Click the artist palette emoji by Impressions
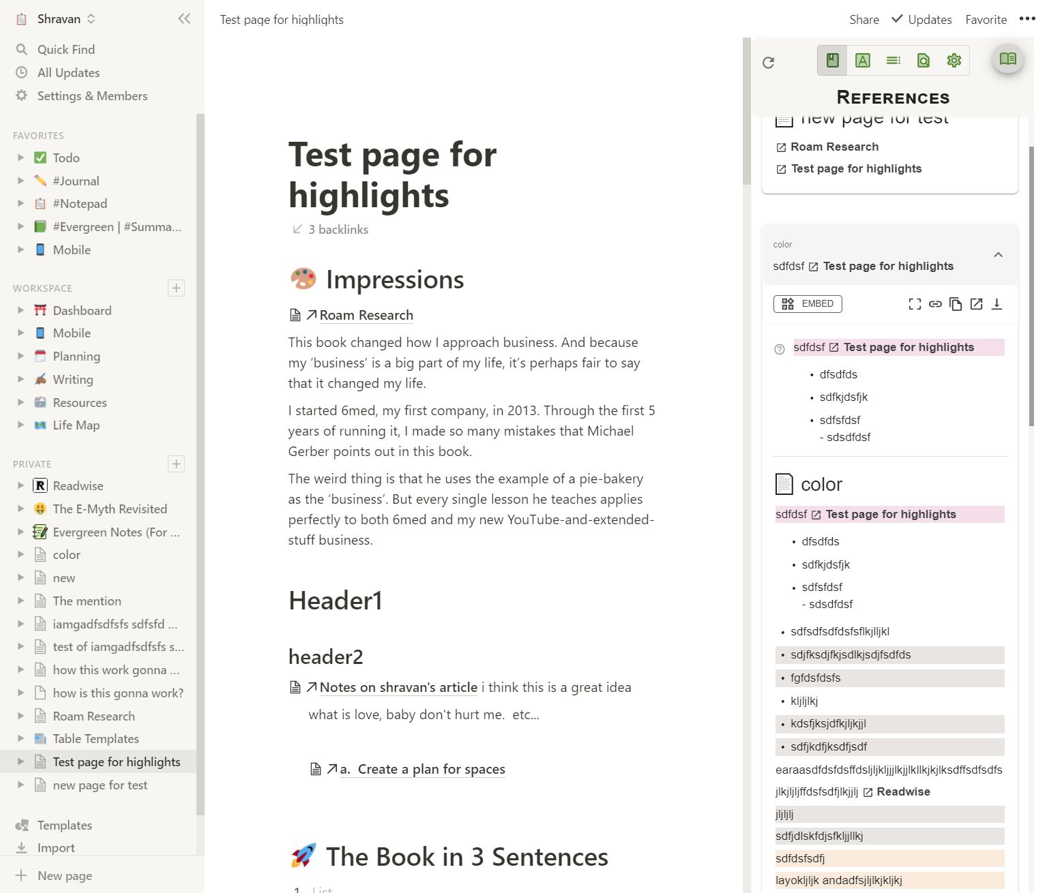Screen dimensions: 1049x893 [x=303, y=279]
